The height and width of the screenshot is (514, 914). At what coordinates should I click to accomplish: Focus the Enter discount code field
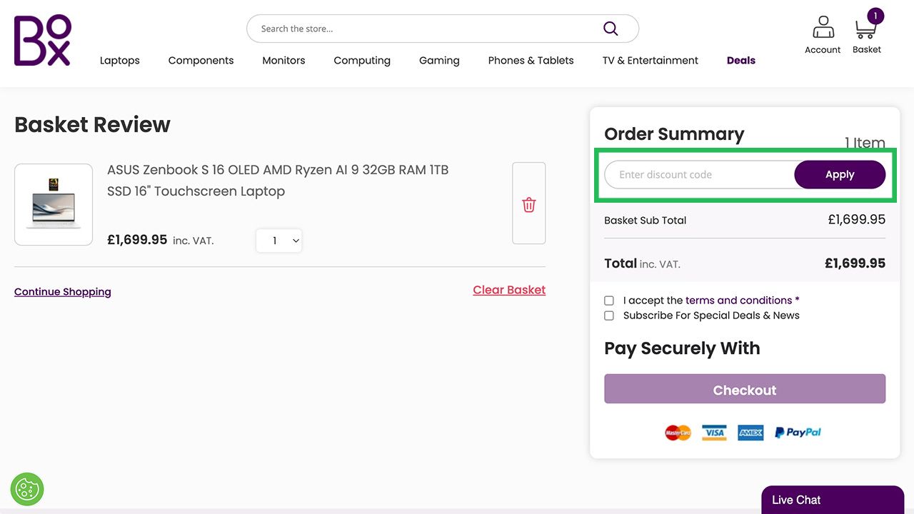[x=700, y=174]
